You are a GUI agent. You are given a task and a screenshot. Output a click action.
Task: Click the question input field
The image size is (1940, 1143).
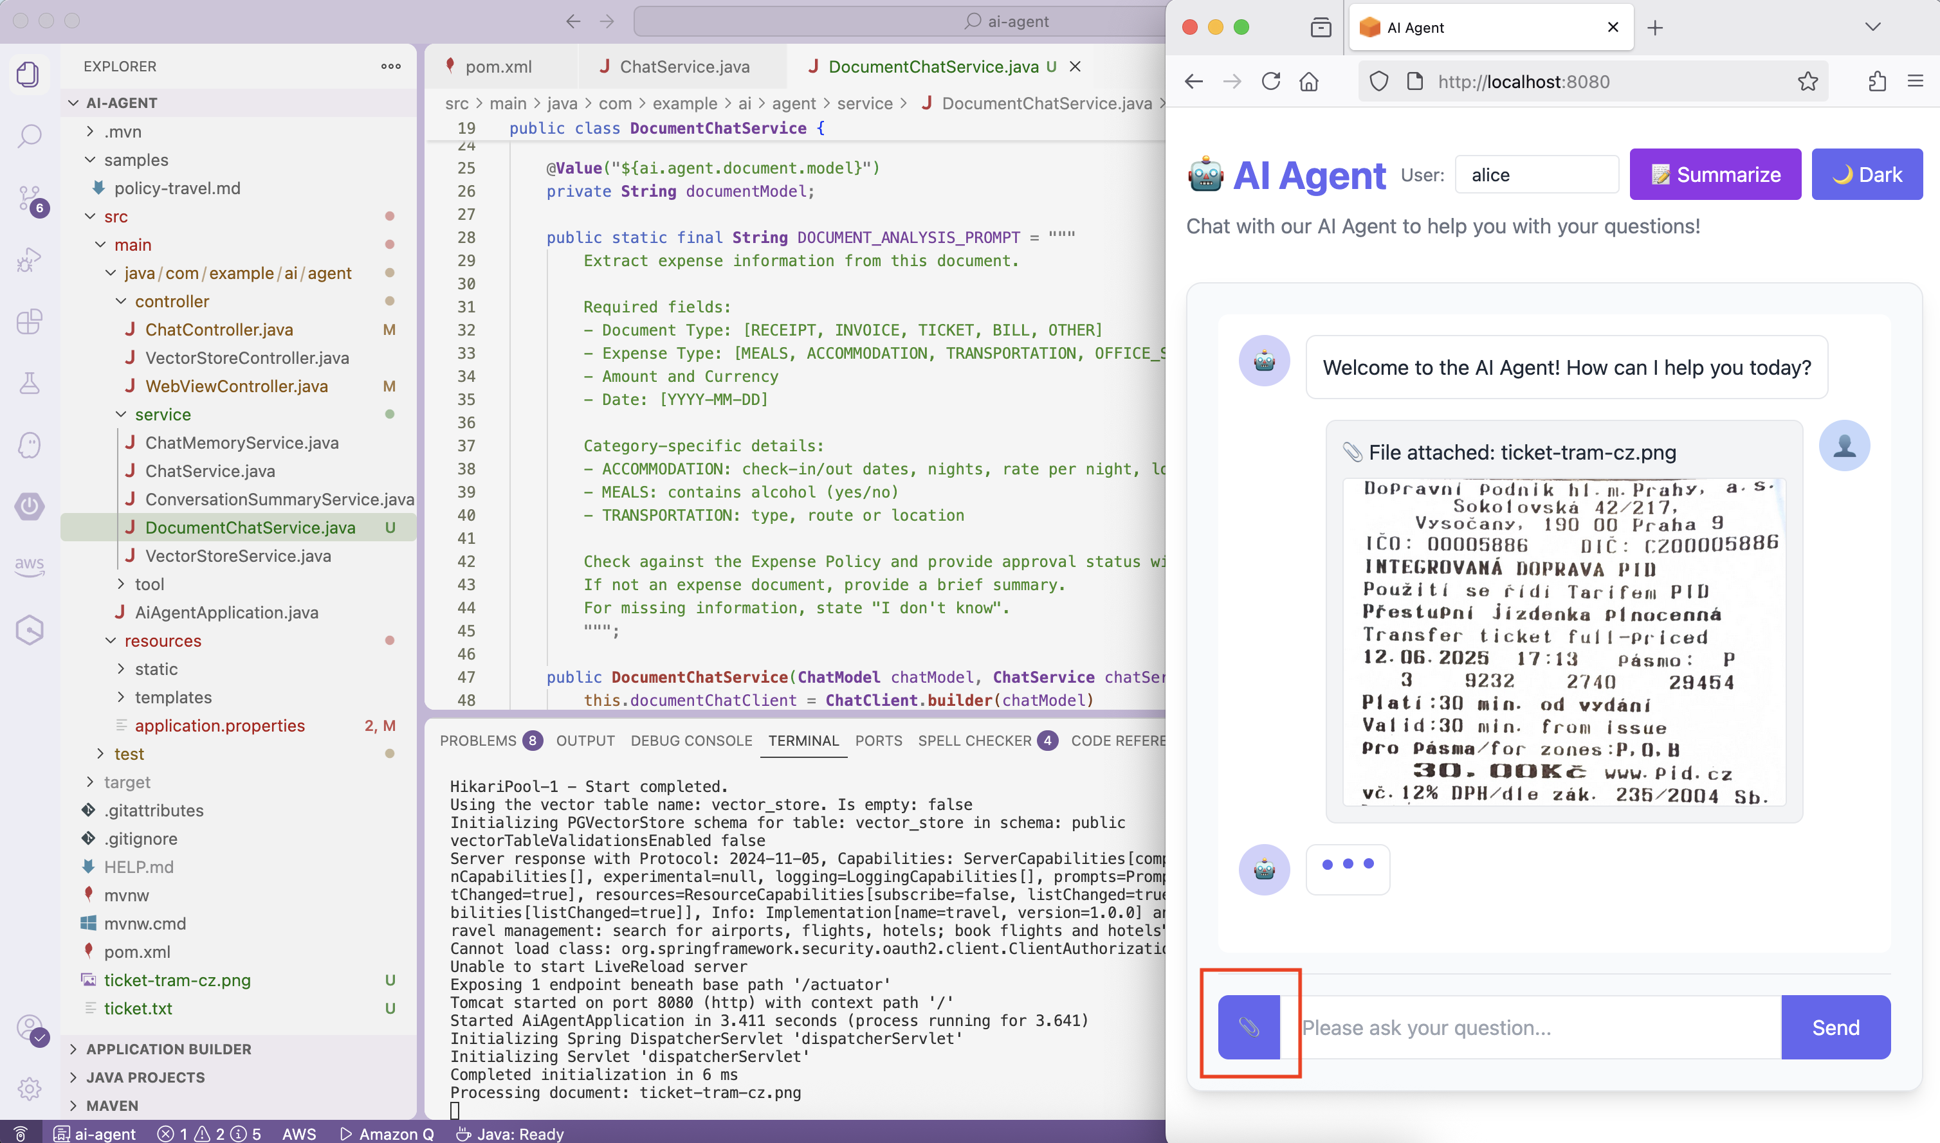tap(1538, 1027)
